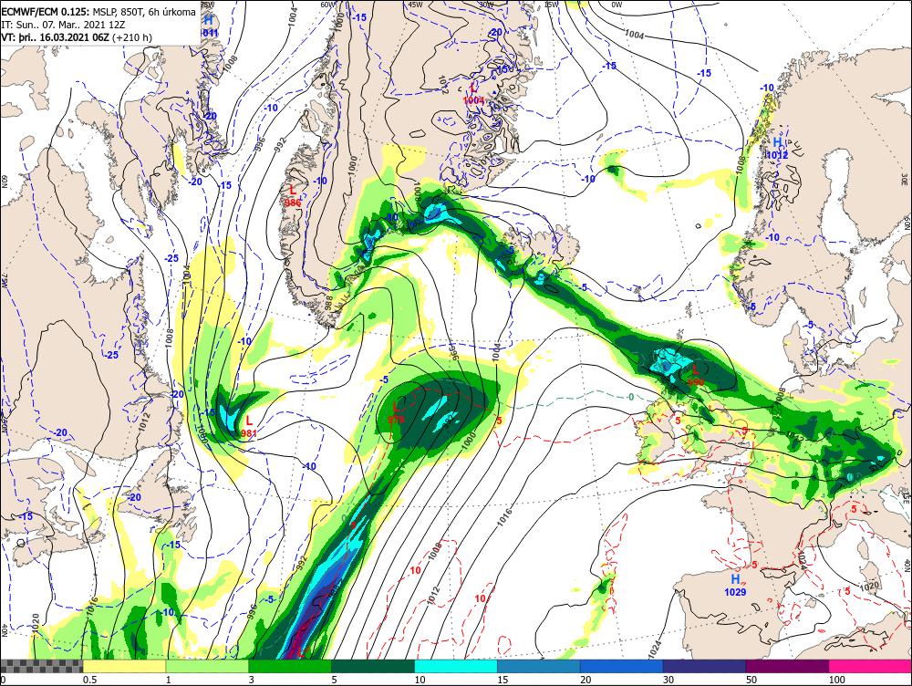The width and height of the screenshot is (912, 686).
Task: Pick the steel blue 15–20 legend swatch
Action: 539,666
